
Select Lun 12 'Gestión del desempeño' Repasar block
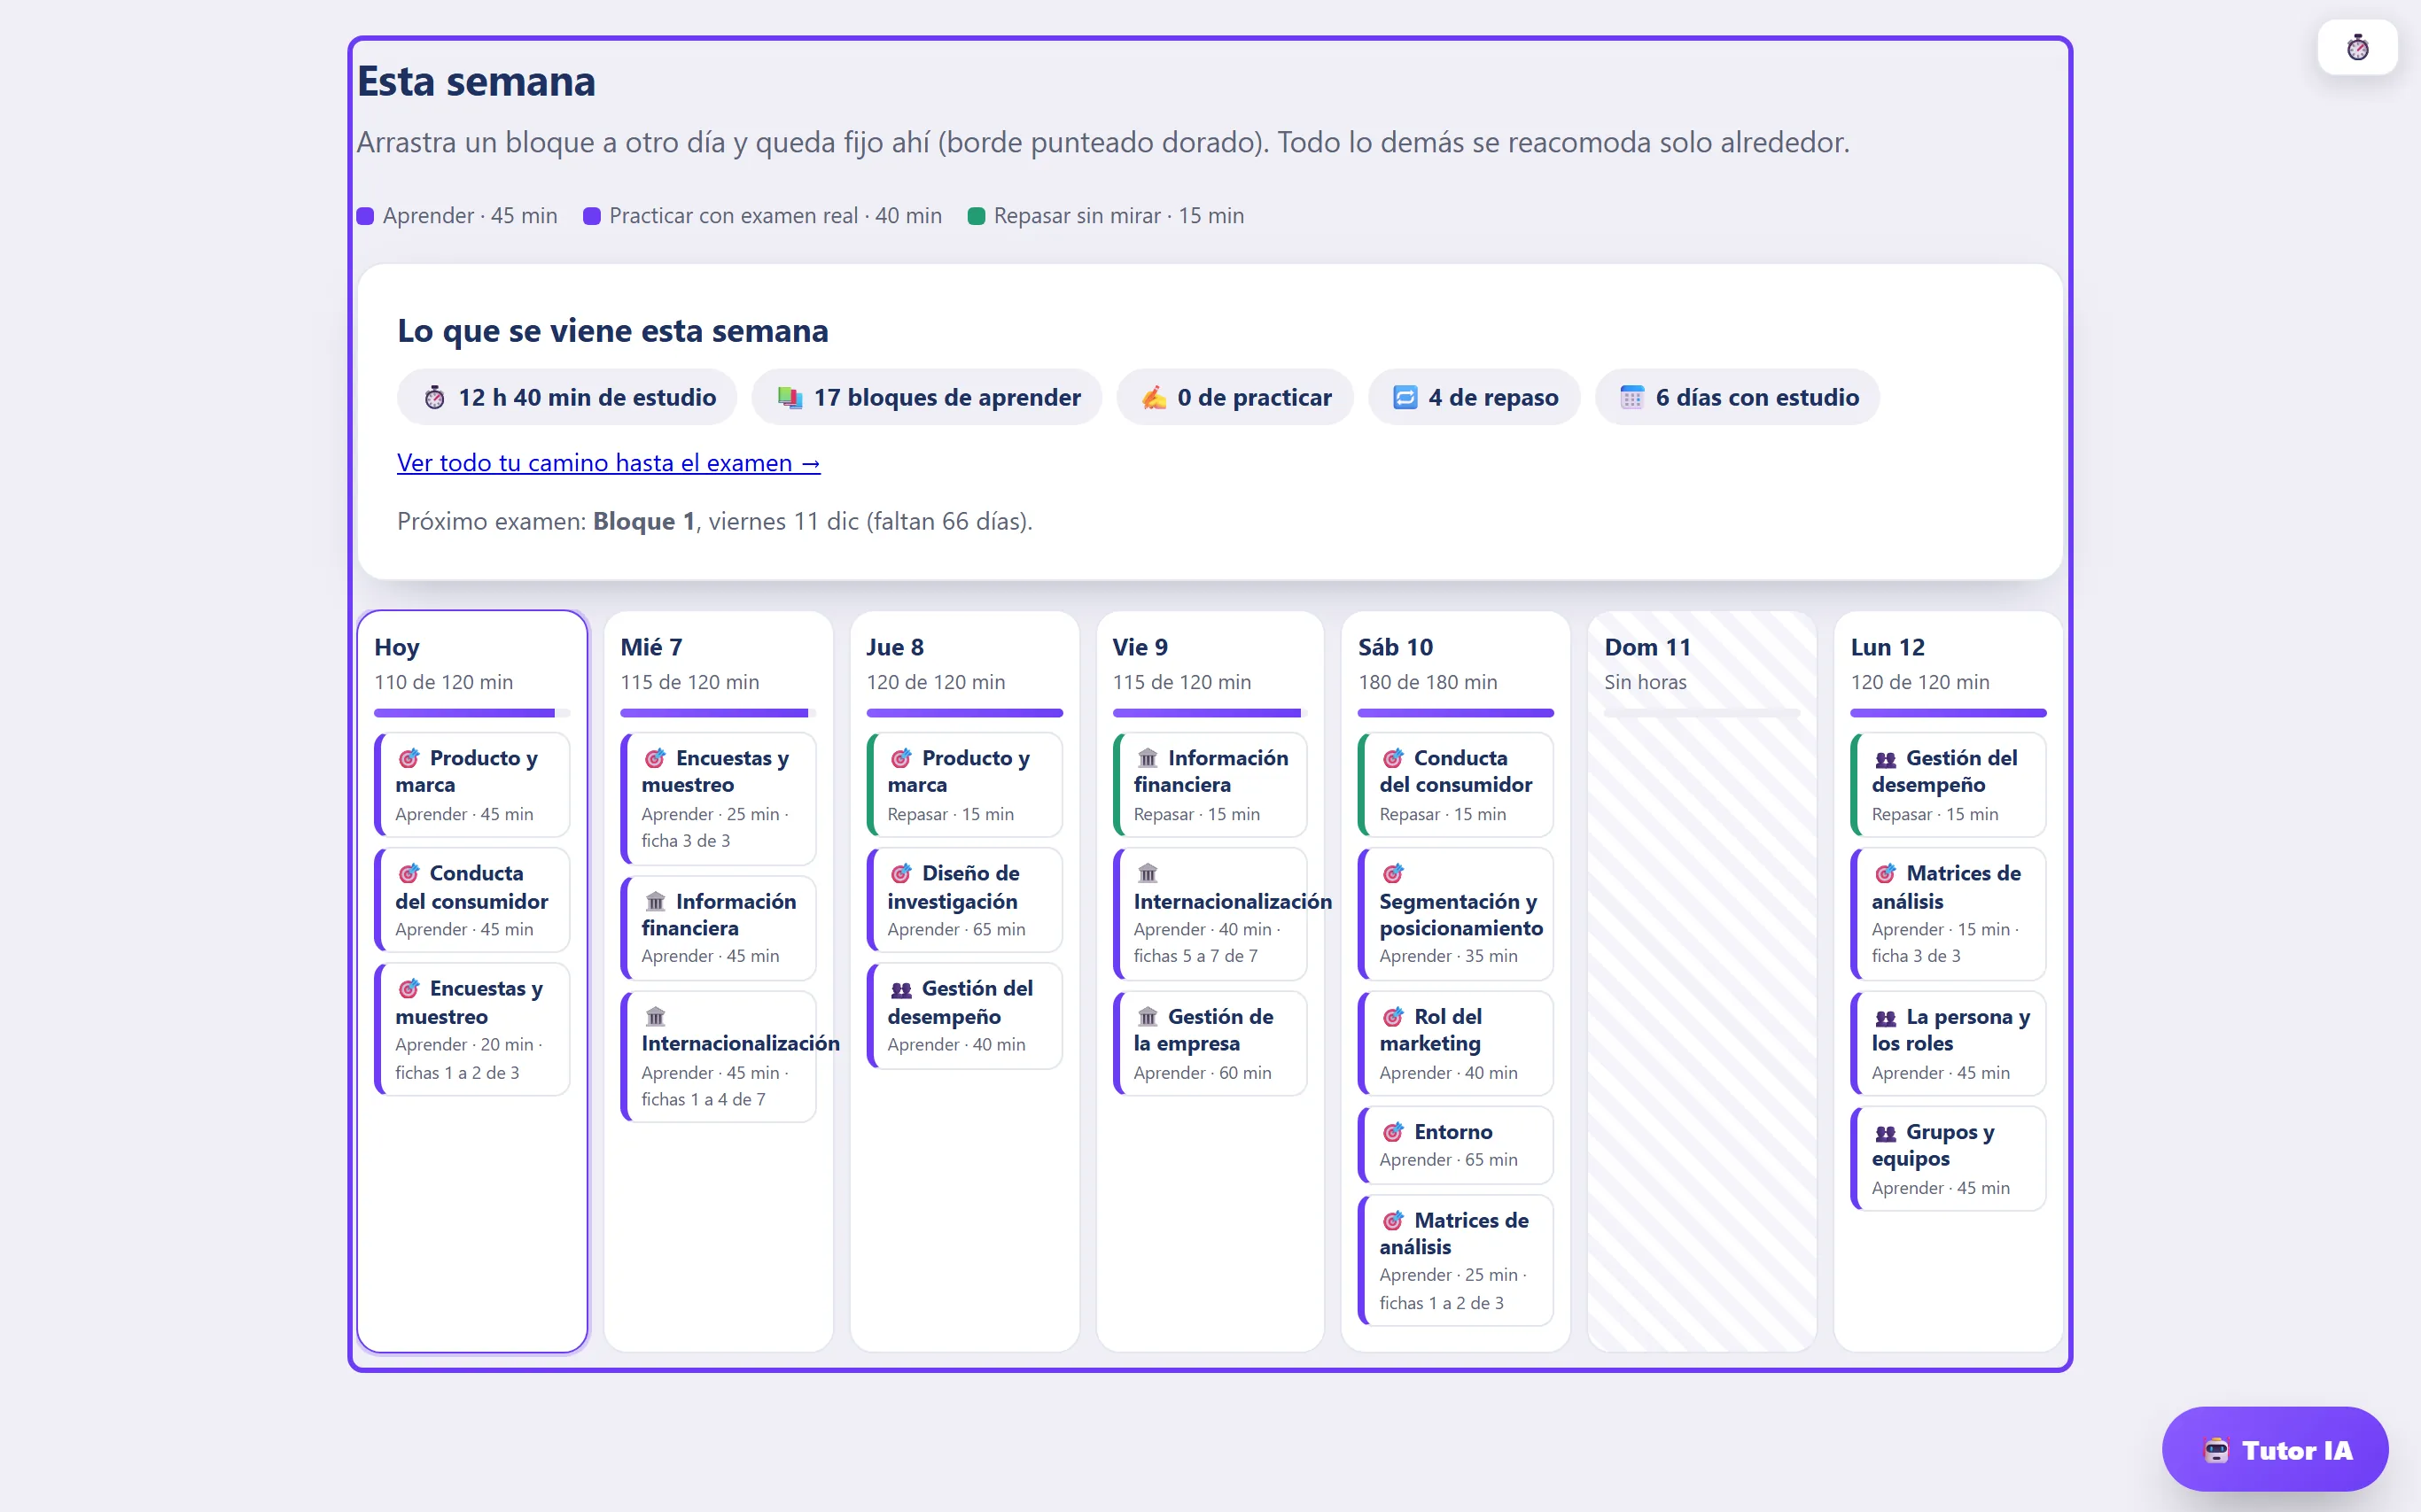coord(1948,785)
